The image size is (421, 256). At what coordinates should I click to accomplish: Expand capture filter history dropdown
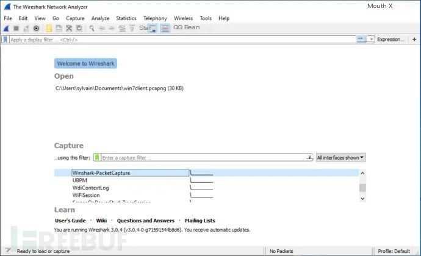[309, 157]
